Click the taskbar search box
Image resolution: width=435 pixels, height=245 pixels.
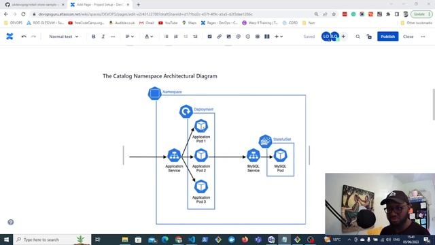[x=52, y=240]
